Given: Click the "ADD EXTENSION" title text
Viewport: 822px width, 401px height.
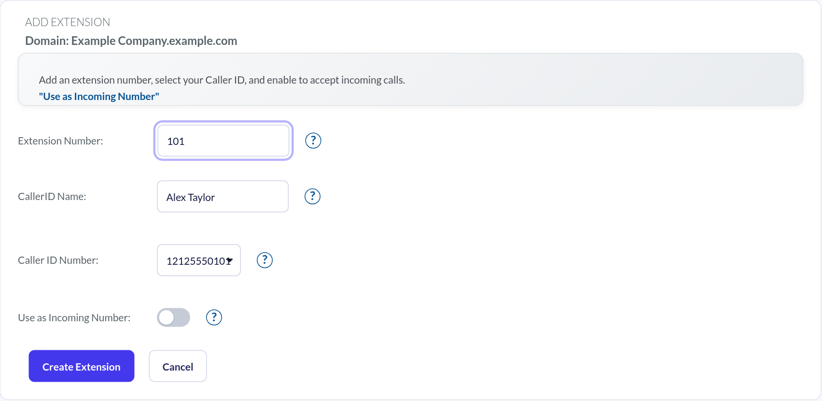Looking at the screenshot, I should 68,22.
